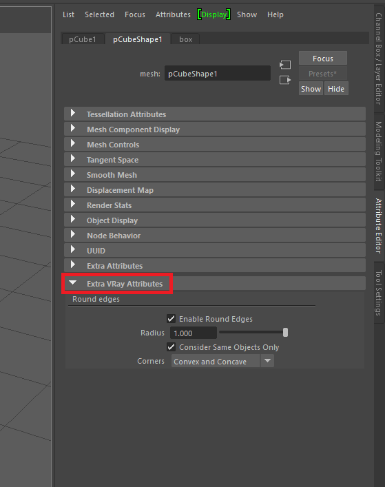Click the Presets button
The image size is (385, 487).
tap(323, 74)
